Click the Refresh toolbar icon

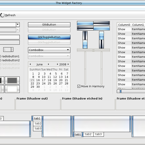coord(2,15)
